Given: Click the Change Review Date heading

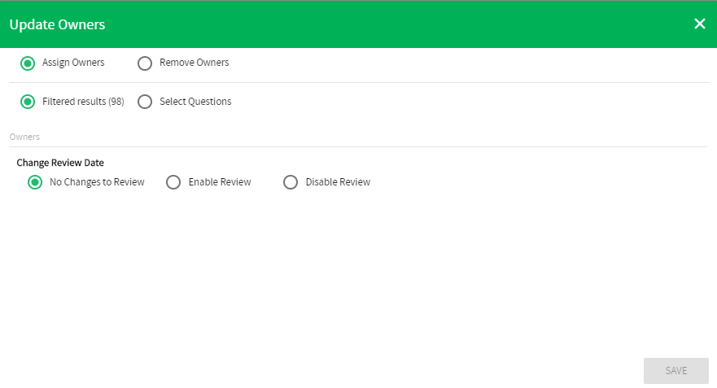Looking at the screenshot, I should (60, 163).
